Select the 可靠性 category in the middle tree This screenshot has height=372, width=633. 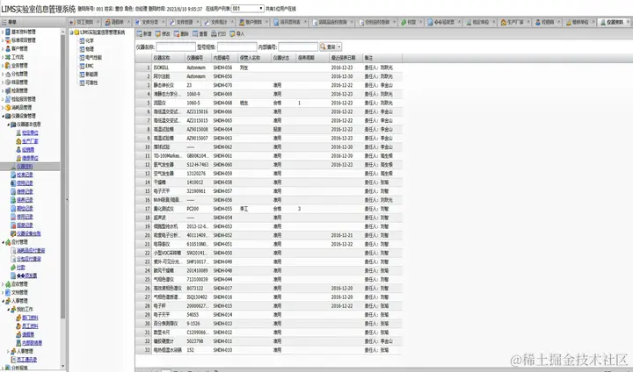pos(91,82)
